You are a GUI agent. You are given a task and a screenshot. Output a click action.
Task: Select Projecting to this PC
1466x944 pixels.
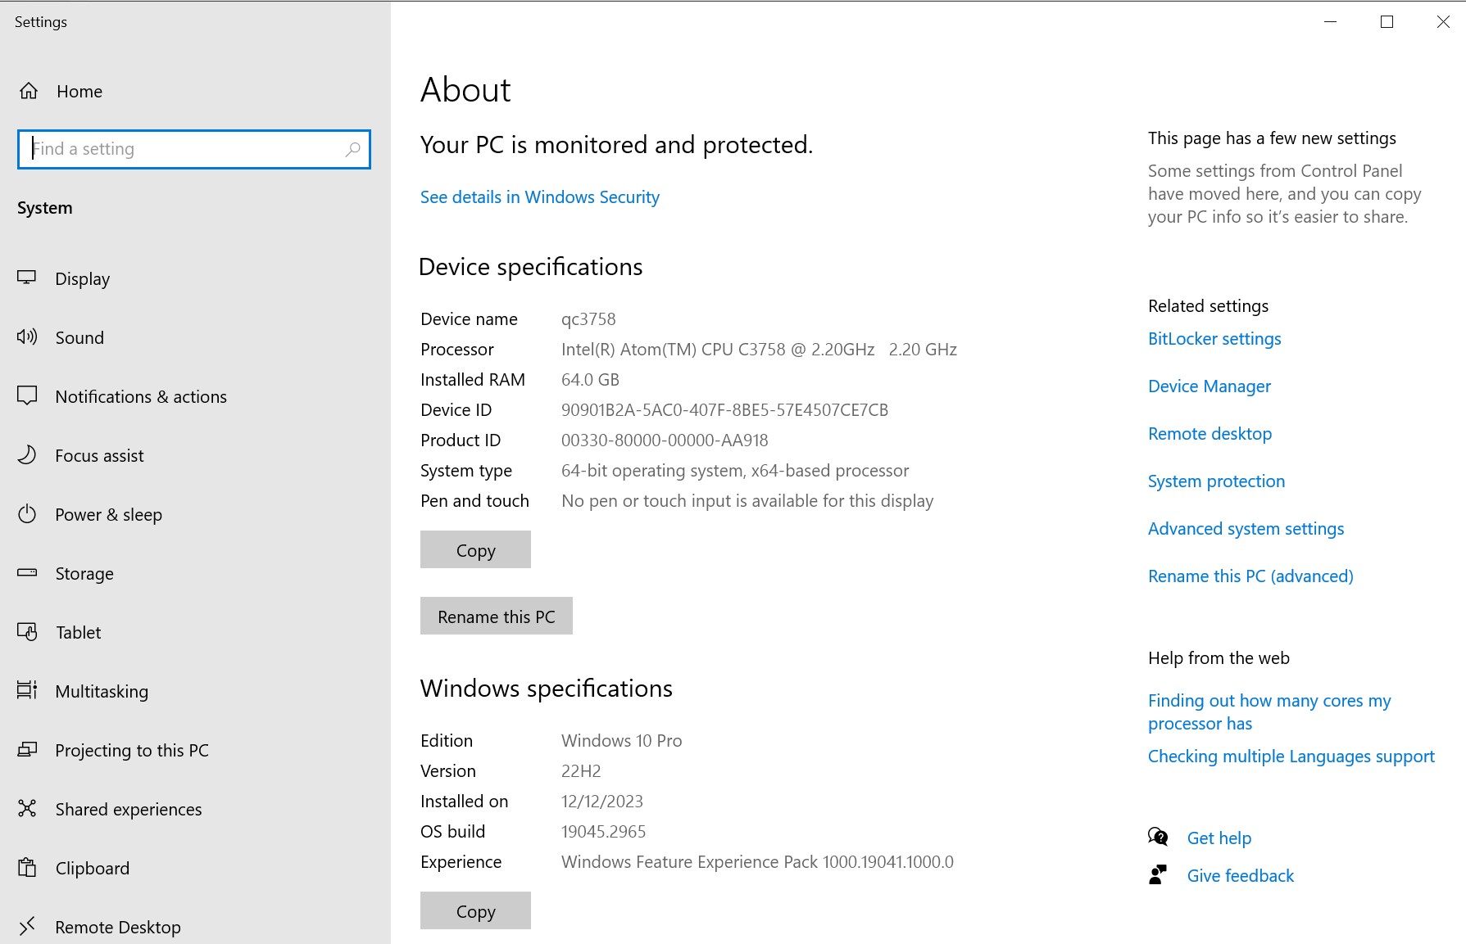coord(131,751)
